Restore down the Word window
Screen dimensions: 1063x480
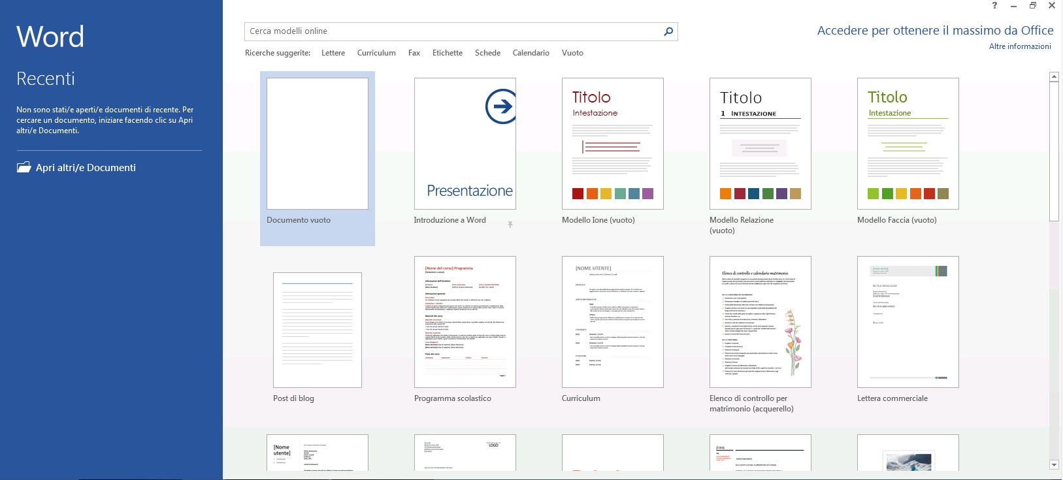point(1033,6)
